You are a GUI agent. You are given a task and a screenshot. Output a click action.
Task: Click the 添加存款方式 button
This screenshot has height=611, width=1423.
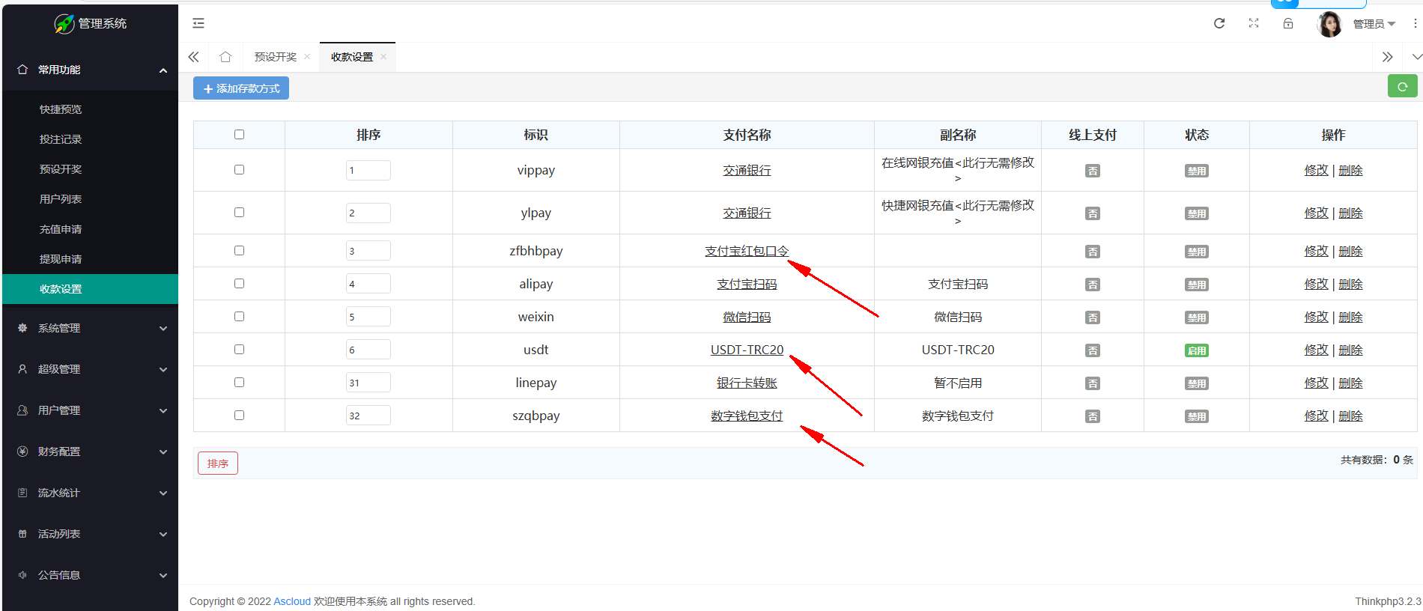pos(241,88)
